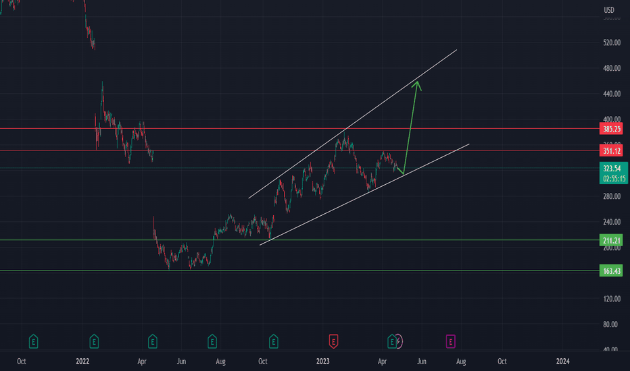The image size is (630, 371).
Task: Click the 2022 year label on time axis
Action: (x=82, y=362)
